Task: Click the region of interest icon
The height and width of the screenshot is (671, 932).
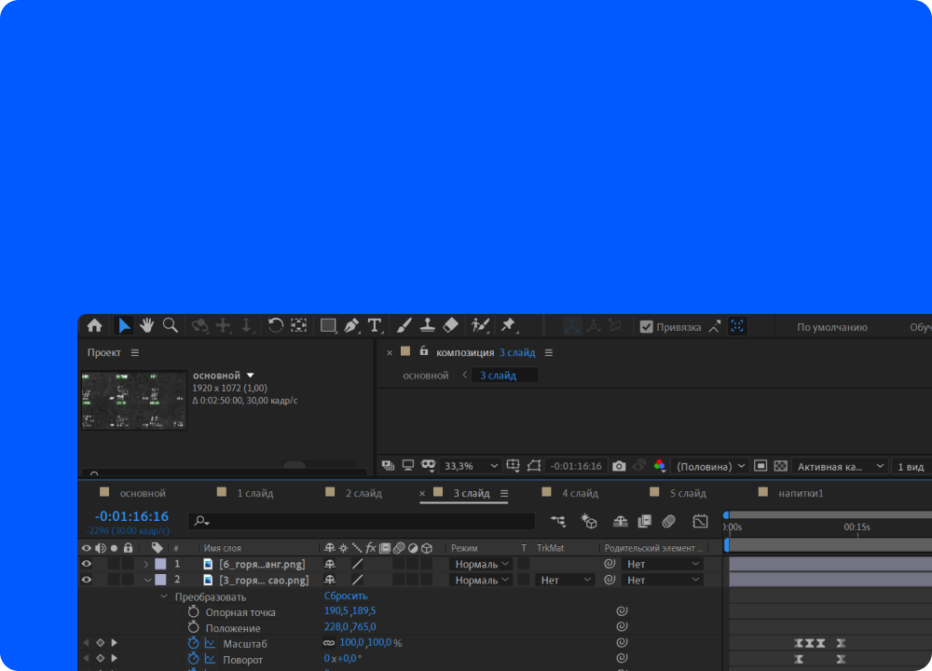Action: click(761, 466)
